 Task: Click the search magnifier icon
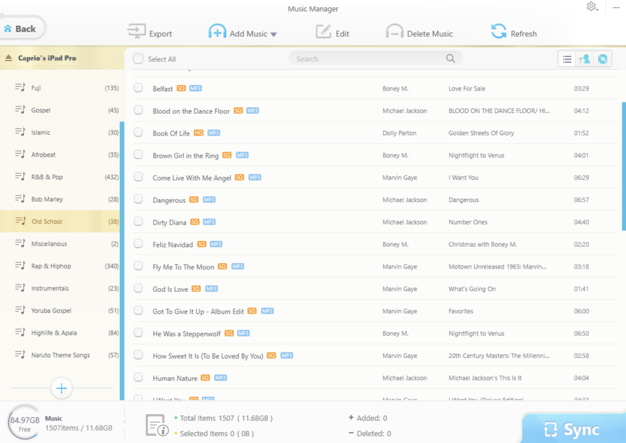pos(451,59)
